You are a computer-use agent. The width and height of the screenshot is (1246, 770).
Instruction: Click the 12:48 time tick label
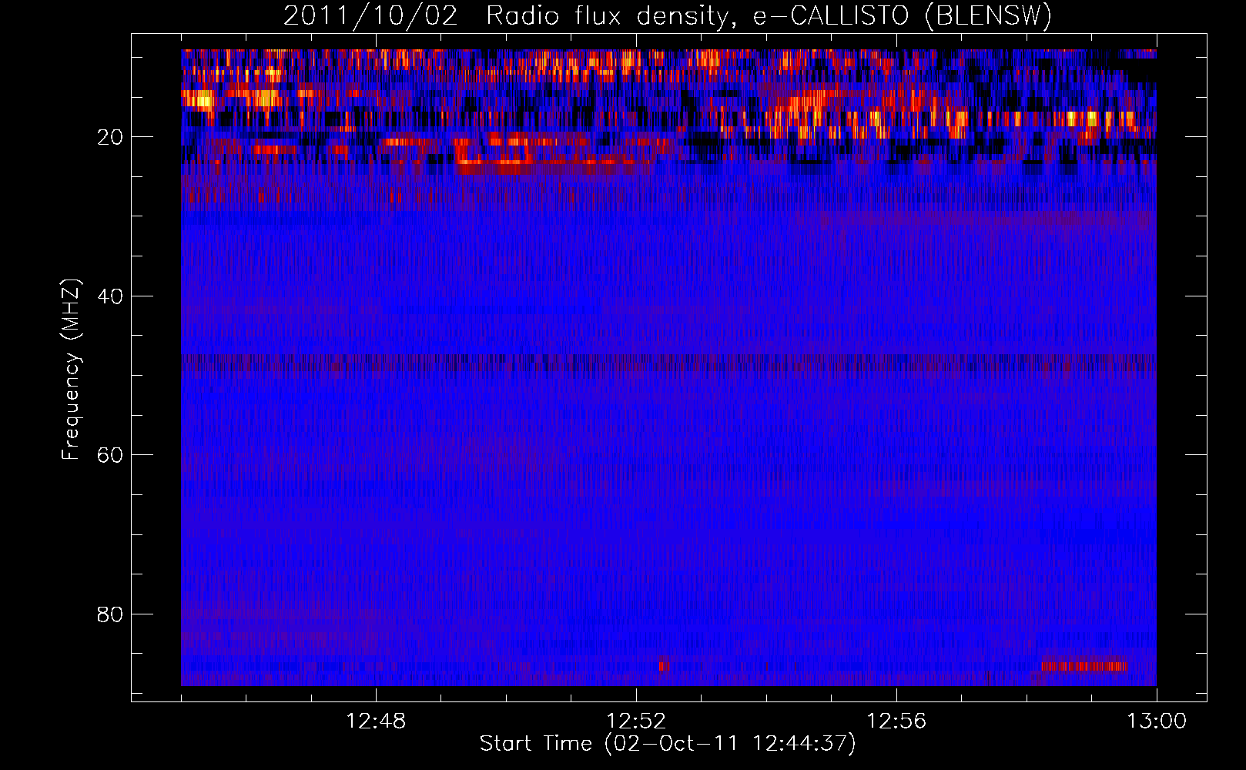[x=376, y=721]
